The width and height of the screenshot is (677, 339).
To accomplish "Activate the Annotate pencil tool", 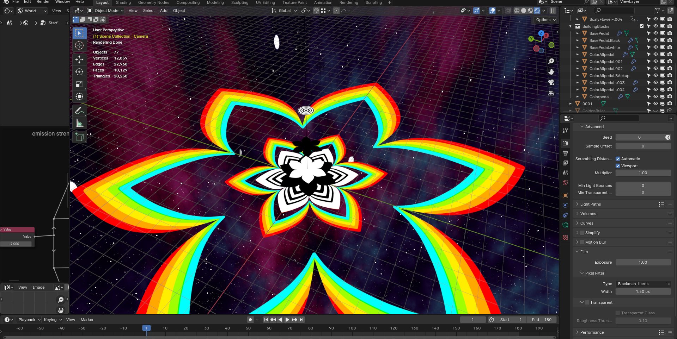I will click(79, 111).
